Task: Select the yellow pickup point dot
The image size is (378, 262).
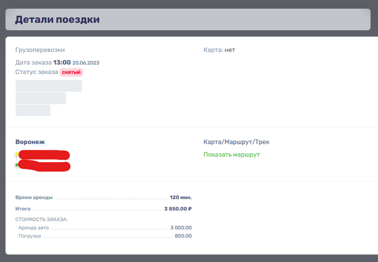Action: tap(17, 154)
